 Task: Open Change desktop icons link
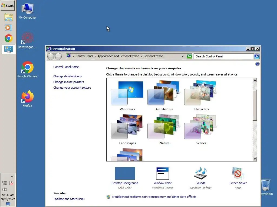68,76
